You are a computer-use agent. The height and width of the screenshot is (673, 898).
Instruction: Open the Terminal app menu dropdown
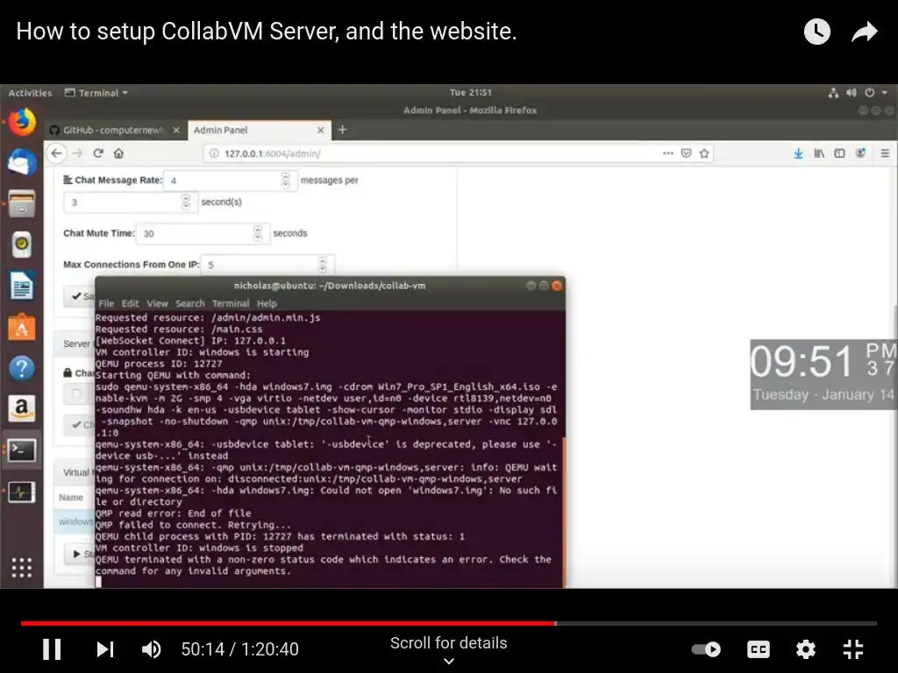pos(96,93)
